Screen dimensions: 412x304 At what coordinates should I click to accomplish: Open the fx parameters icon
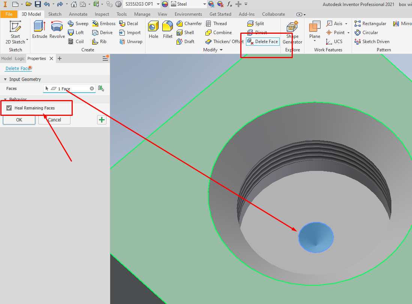pos(229,4)
